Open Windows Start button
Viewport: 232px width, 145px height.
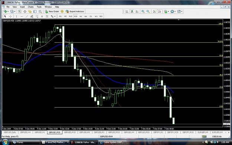(5, 142)
